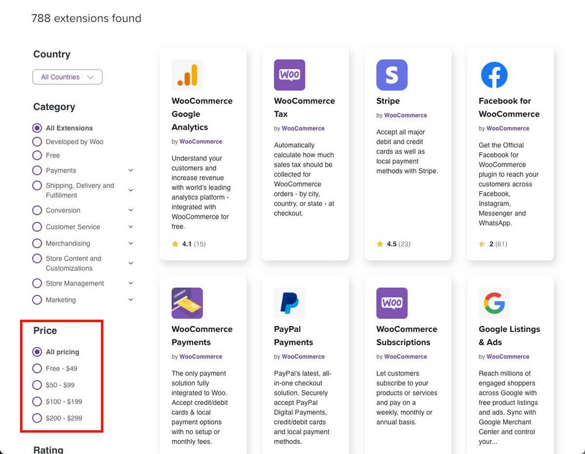The width and height of the screenshot is (585, 454).
Task: Click the '788 extensions found' text
Action: pos(86,18)
